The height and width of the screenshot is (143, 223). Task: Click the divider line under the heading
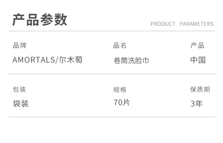coord(112,31)
